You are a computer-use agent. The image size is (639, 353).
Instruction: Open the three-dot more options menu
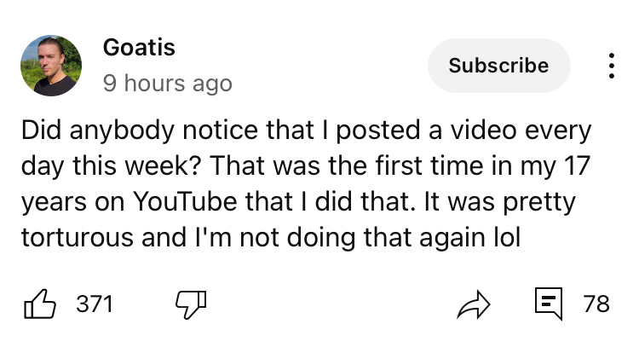tap(610, 66)
